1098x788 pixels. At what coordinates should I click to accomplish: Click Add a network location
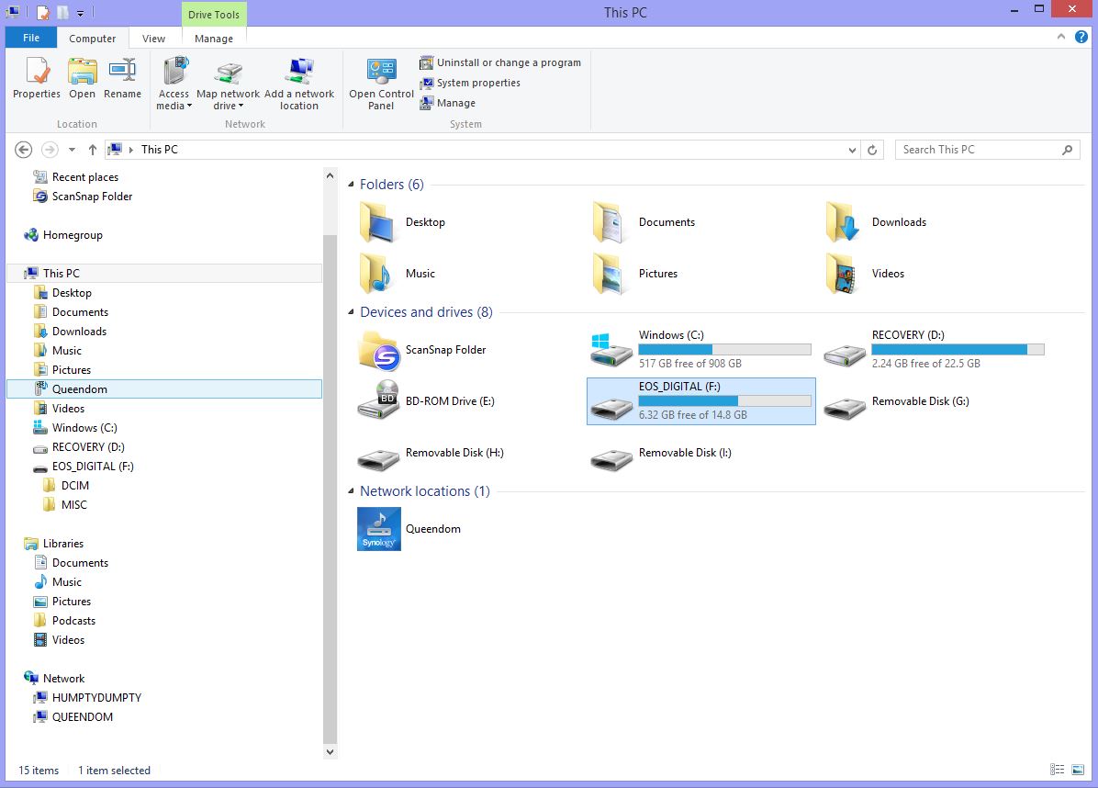coord(299,84)
